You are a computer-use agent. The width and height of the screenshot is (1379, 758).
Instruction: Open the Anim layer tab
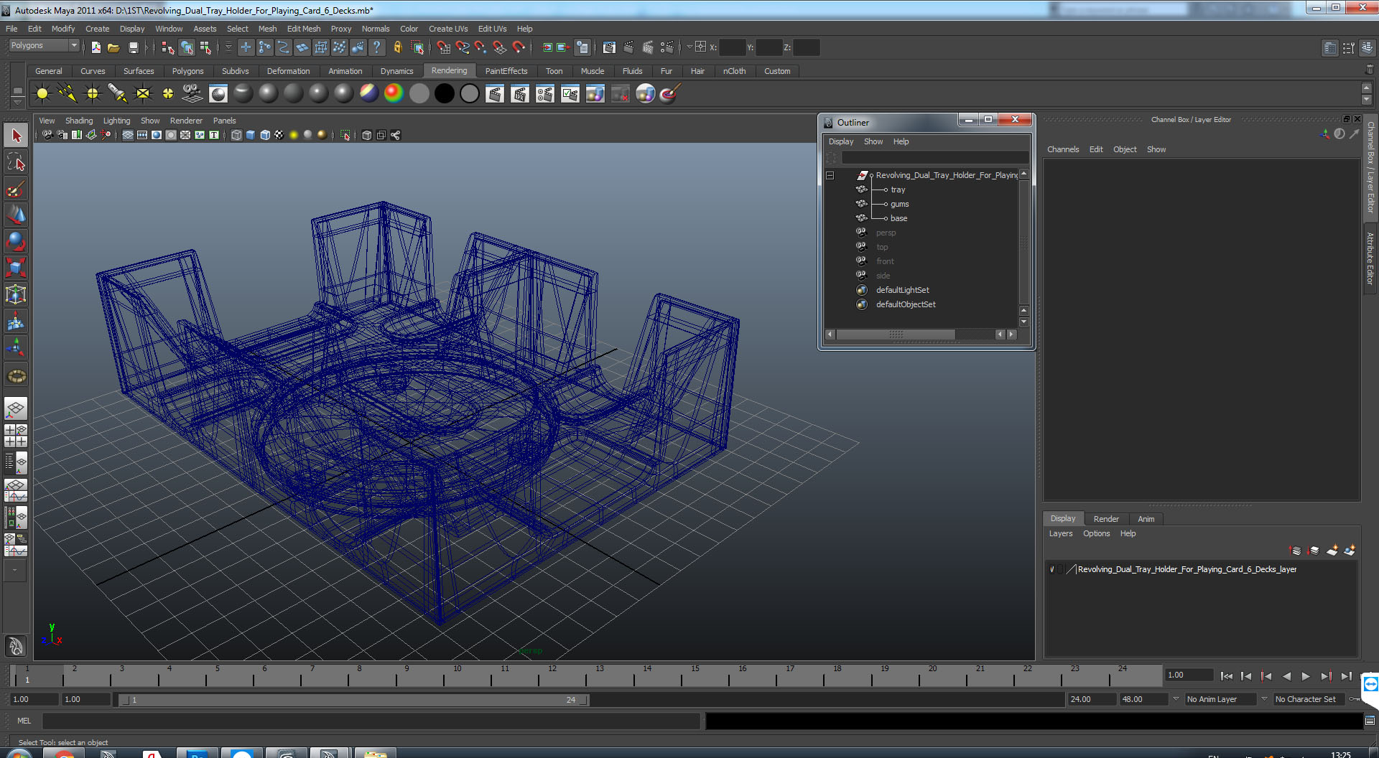pos(1146,519)
